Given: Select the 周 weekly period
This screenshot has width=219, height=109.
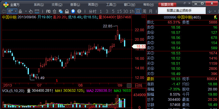Looking at the screenshot, I should click(144, 11).
